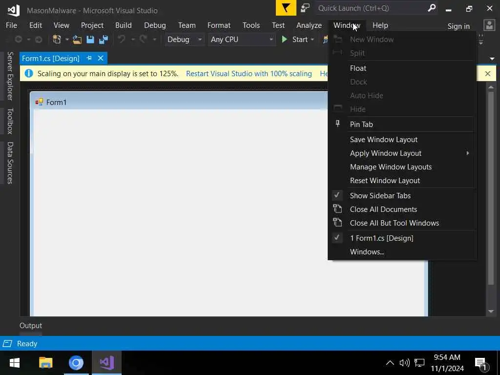500x375 pixels.
Task: Open the Any CPU platform dropdown
Action: pos(242,39)
